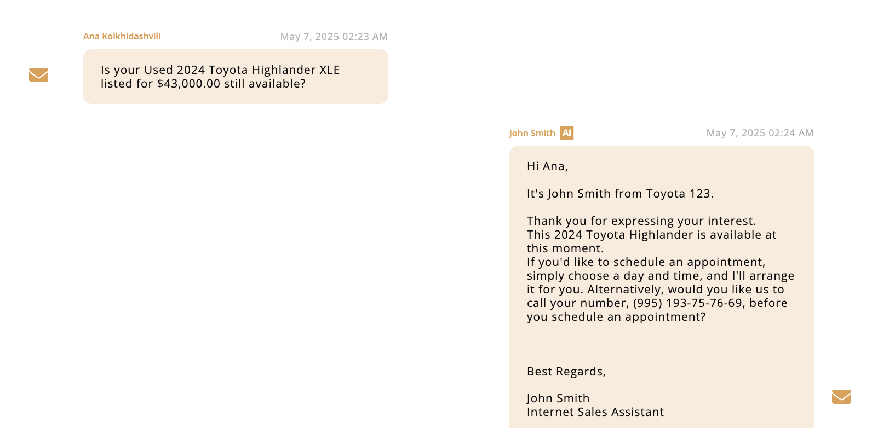Open Ana Kolkhidashvili's contact name
Viewport: 895px width, 428px height.
pos(122,36)
